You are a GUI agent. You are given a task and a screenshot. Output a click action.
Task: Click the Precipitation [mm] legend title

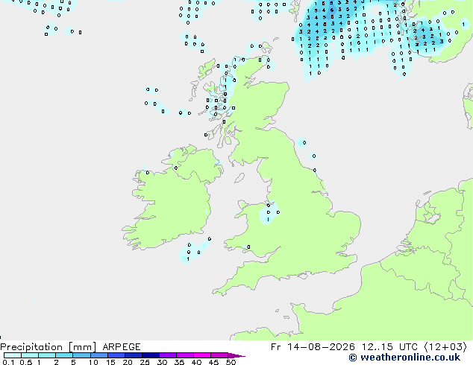48,347
